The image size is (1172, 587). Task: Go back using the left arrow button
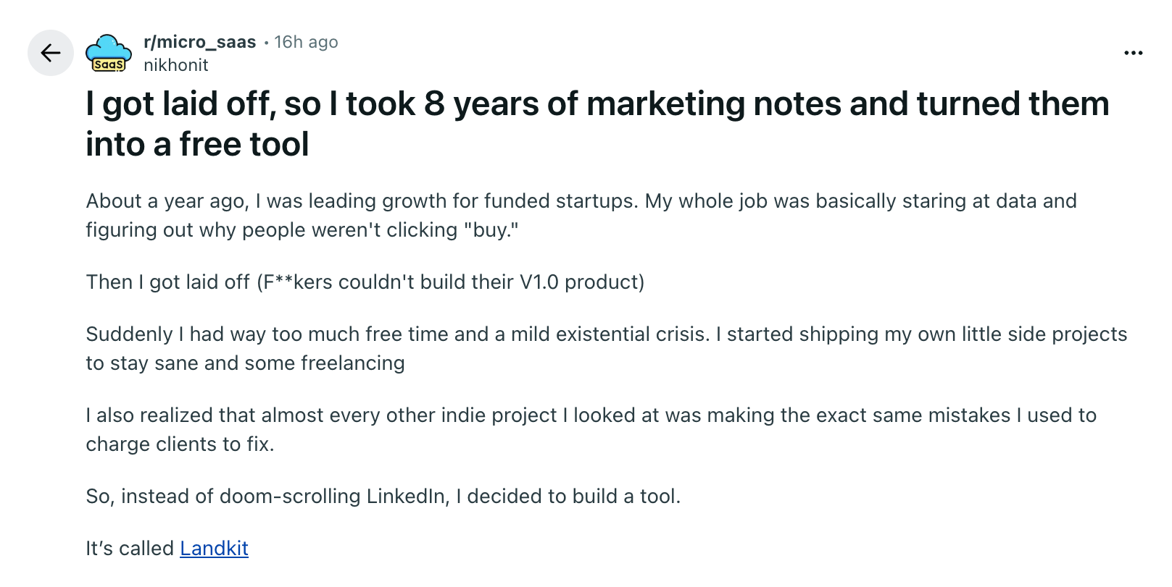[x=51, y=53]
